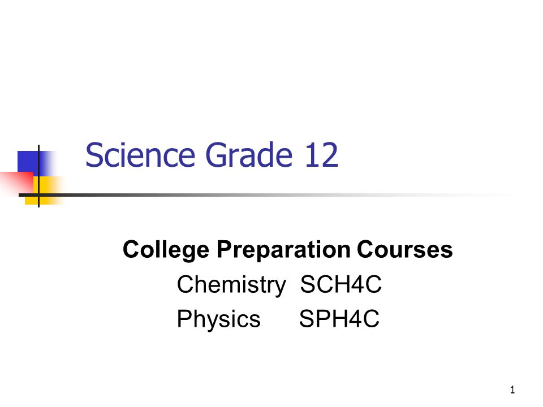543x407 pixels.
Task: Click the word College in subtitle
Action: (166, 250)
